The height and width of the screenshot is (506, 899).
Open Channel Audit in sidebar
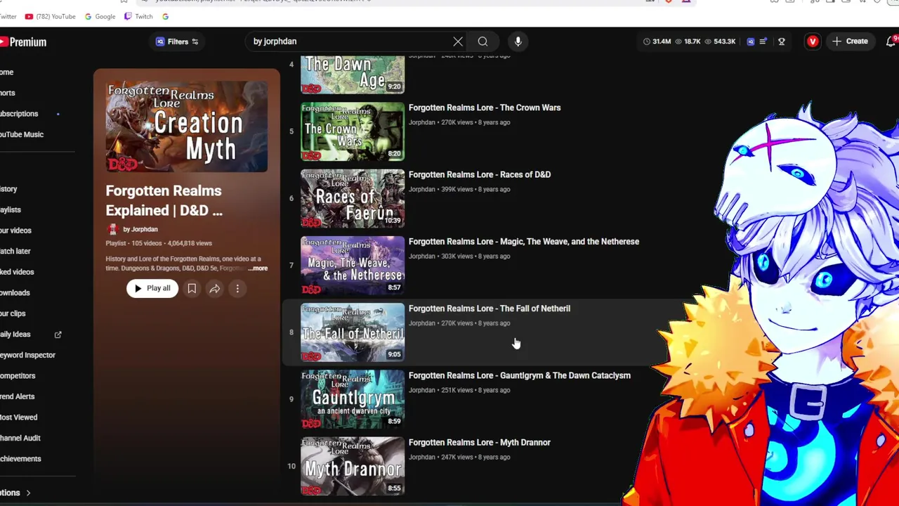pyautogui.click(x=20, y=438)
